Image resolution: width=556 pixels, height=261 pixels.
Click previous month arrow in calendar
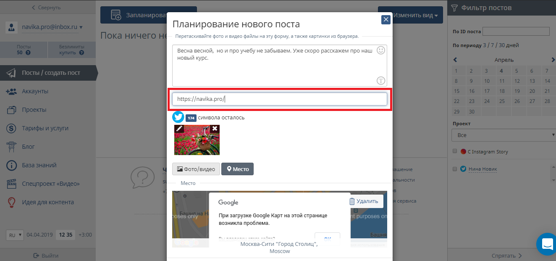(x=455, y=60)
